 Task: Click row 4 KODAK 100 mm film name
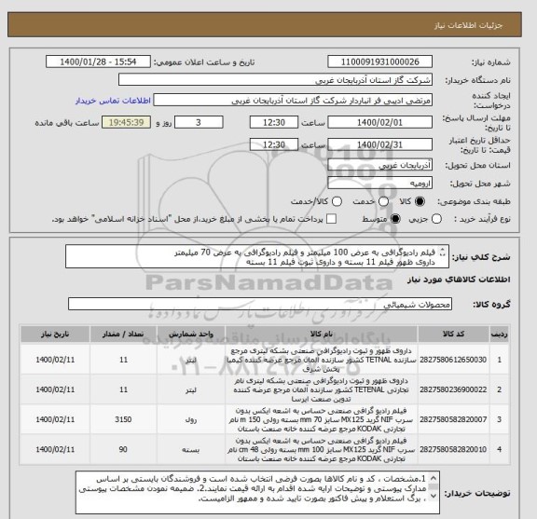(322, 449)
